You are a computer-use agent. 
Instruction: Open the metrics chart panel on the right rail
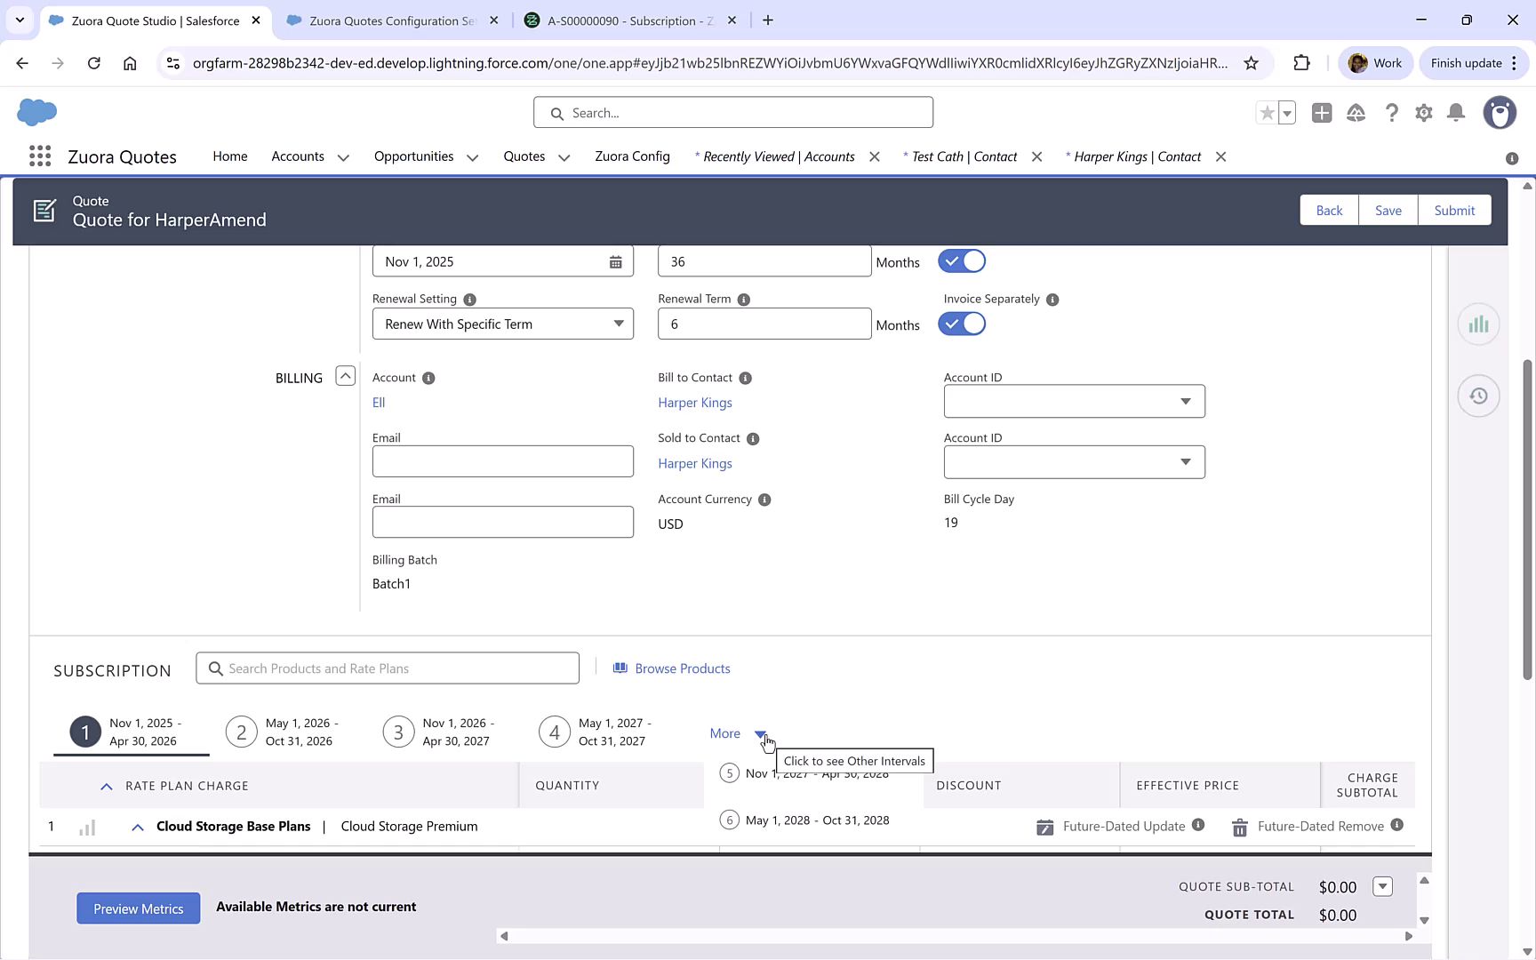click(1478, 324)
